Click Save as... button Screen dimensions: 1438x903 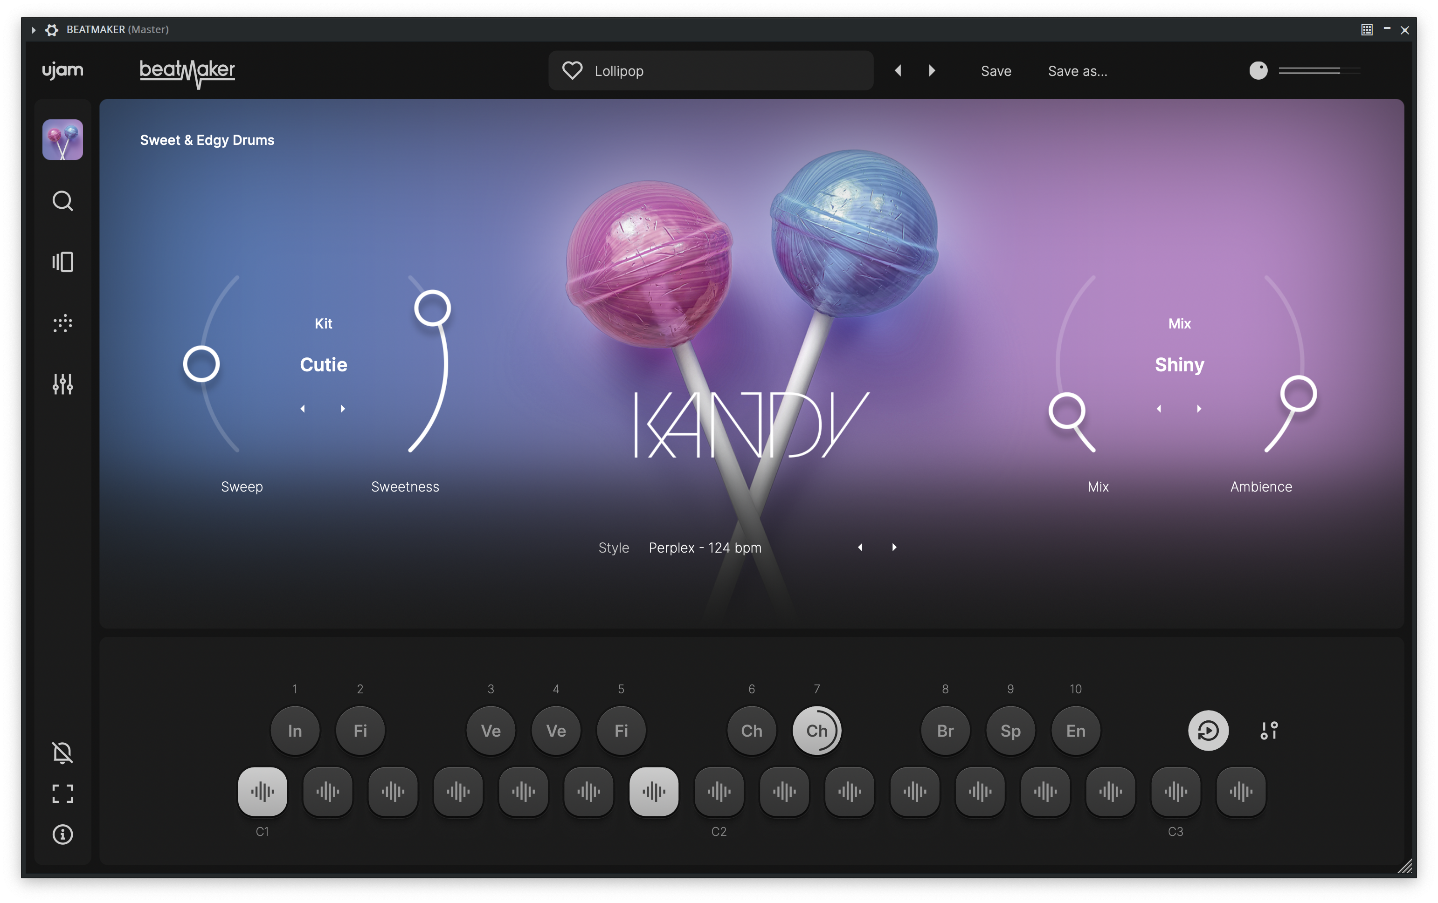coord(1077,71)
